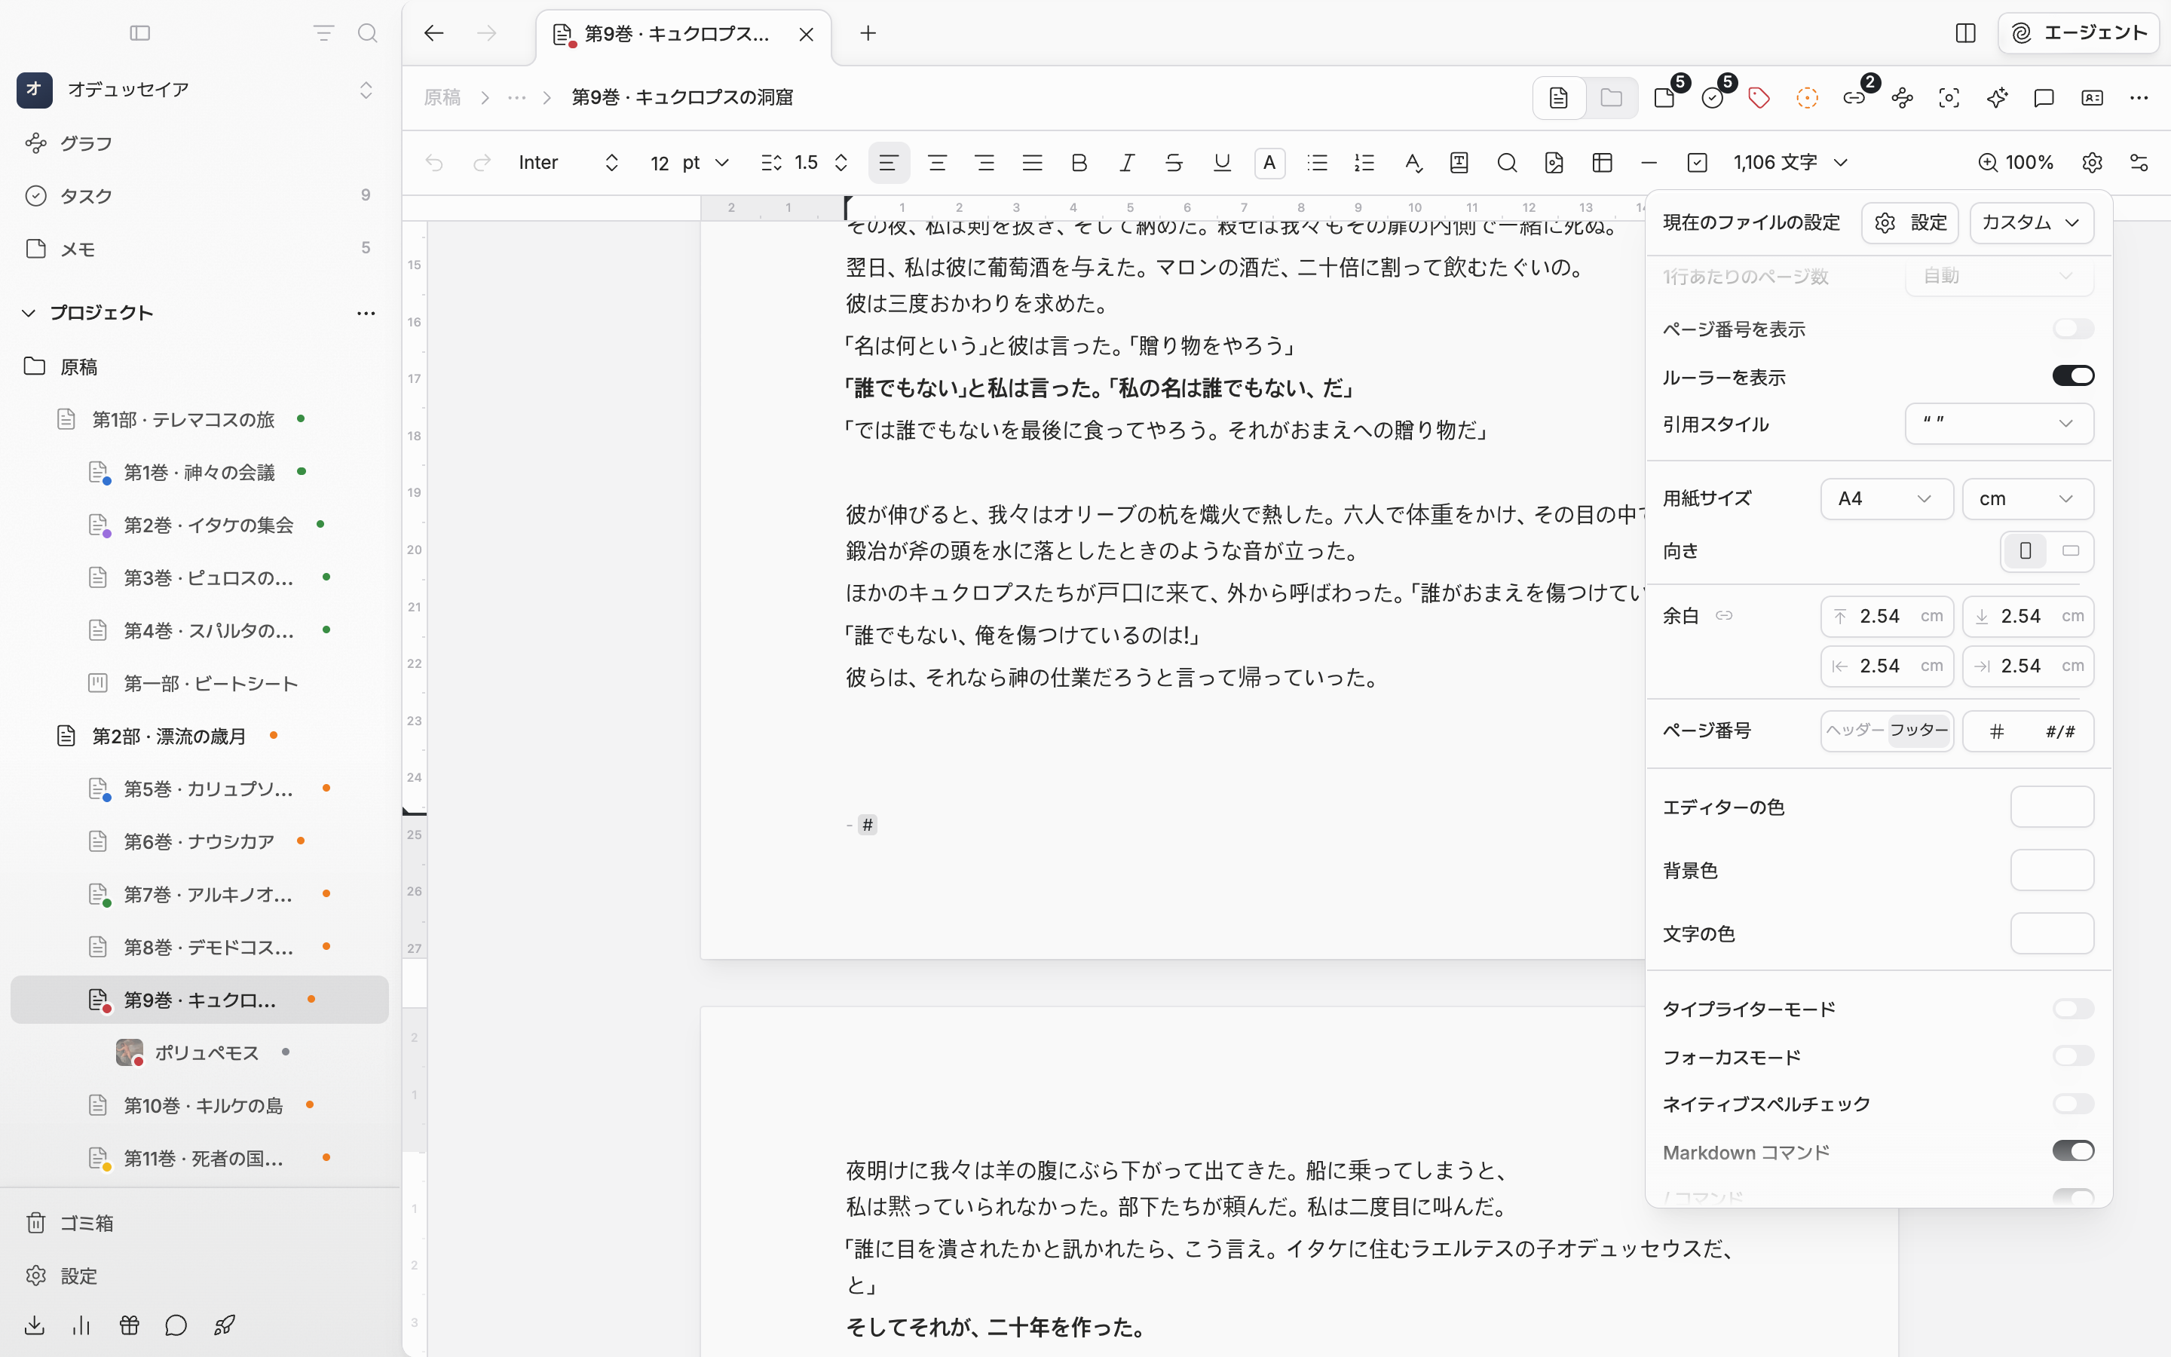This screenshot has height=1357, width=2171.
Task: Select the ヘッダー page number option
Action: pyautogui.click(x=1854, y=731)
